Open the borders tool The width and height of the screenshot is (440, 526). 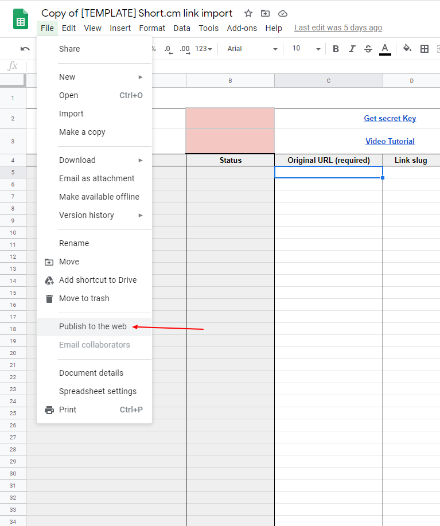425,49
